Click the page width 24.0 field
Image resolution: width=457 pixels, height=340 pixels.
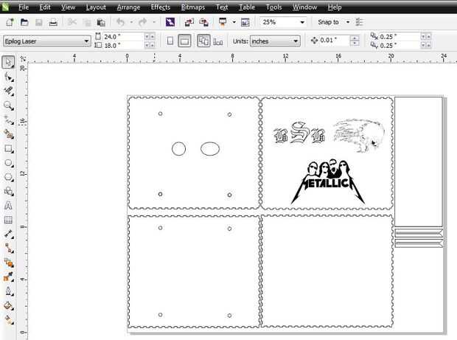click(x=123, y=37)
